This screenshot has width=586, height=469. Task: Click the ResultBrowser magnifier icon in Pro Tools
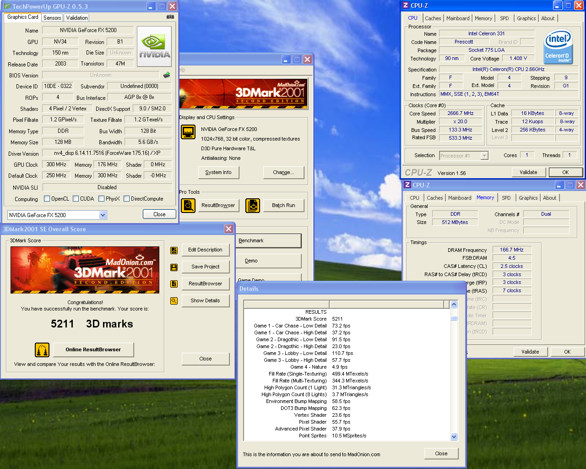click(188, 206)
